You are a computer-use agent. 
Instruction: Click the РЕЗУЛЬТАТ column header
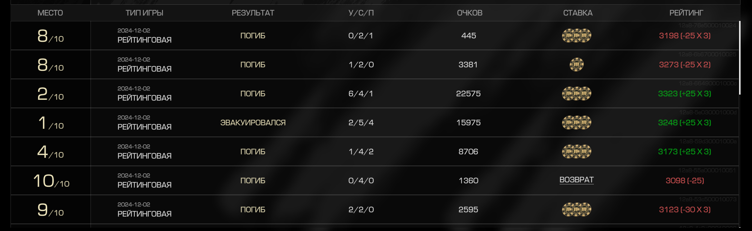tap(253, 13)
